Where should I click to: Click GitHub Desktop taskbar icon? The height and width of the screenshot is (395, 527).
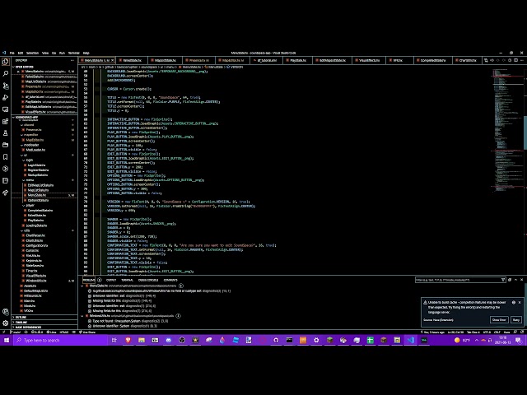tap(276, 340)
